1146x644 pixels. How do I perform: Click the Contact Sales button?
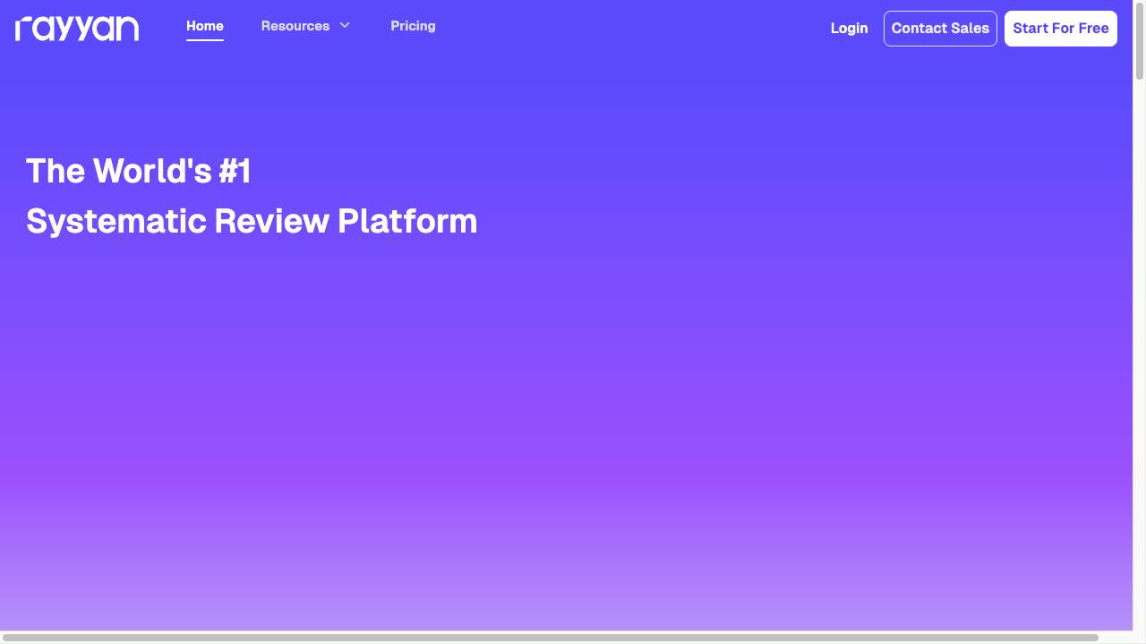[x=940, y=29]
